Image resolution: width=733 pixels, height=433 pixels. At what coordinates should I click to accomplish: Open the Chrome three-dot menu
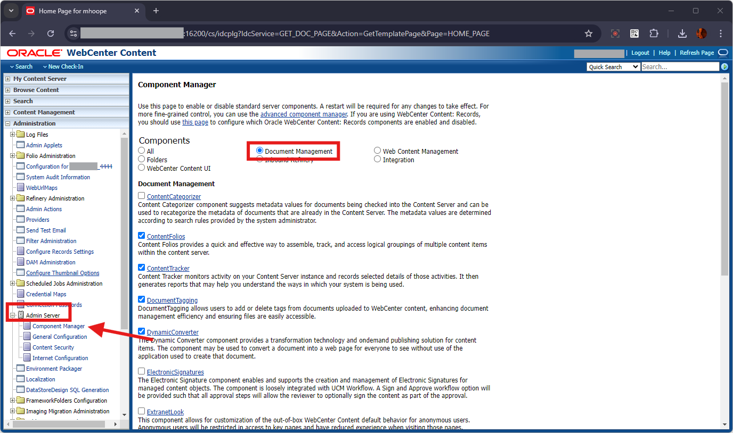click(x=720, y=34)
